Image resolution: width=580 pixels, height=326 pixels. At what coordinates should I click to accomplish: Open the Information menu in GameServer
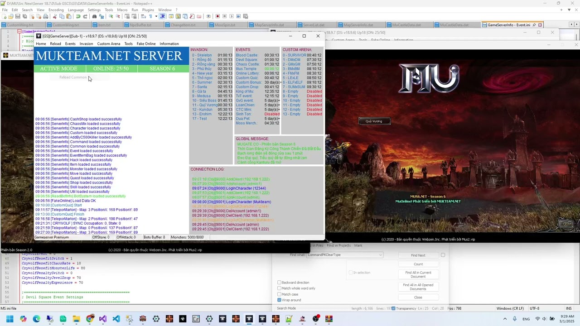[x=169, y=44]
